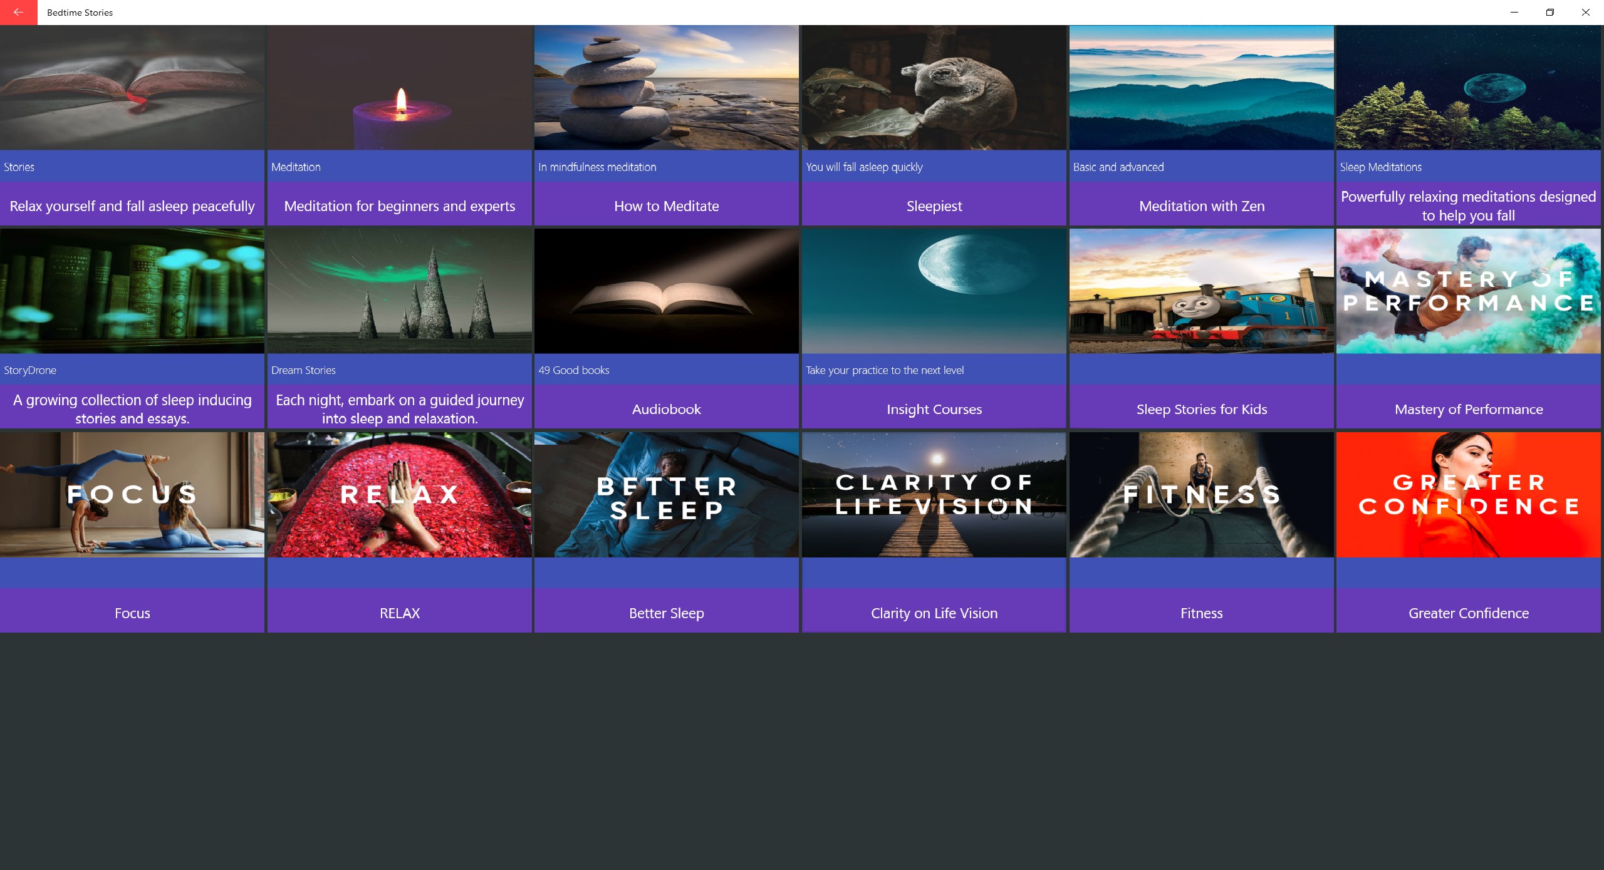Image resolution: width=1604 pixels, height=870 pixels.
Task: Click the Sleep Meditations forest moon image
Action: (1468, 88)
